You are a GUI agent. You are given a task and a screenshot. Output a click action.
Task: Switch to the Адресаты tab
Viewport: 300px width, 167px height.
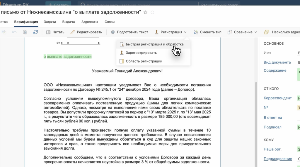(90, 22)
